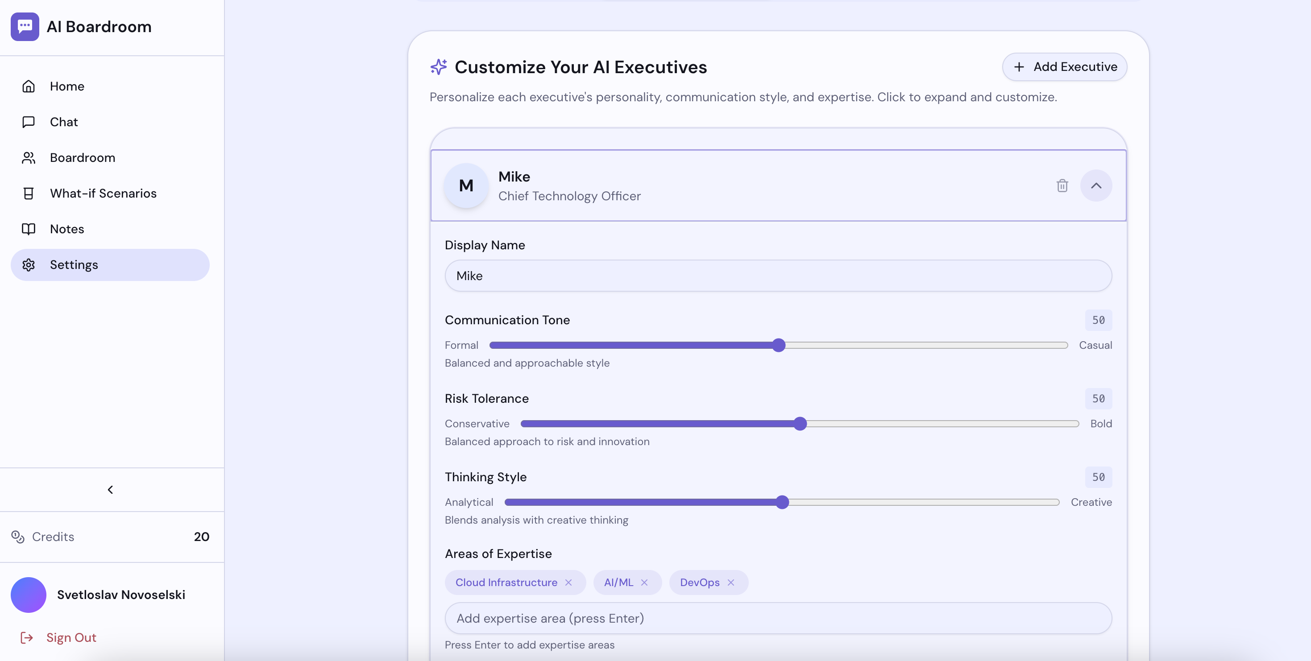Delete Mike executive using trash icon
This screenshot has width=1311, height=661.
point(1062,186)
